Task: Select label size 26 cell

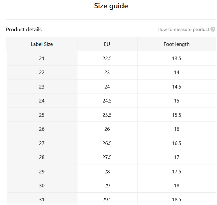Action: tap(42, 129)
